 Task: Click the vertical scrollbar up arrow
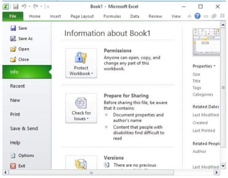(223, 25)
